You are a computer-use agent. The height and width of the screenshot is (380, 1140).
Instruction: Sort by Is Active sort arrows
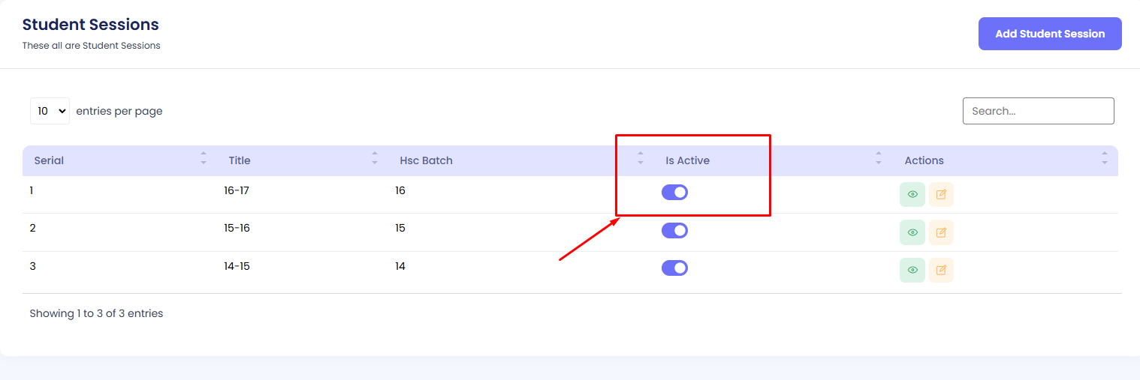coord(878,159)
